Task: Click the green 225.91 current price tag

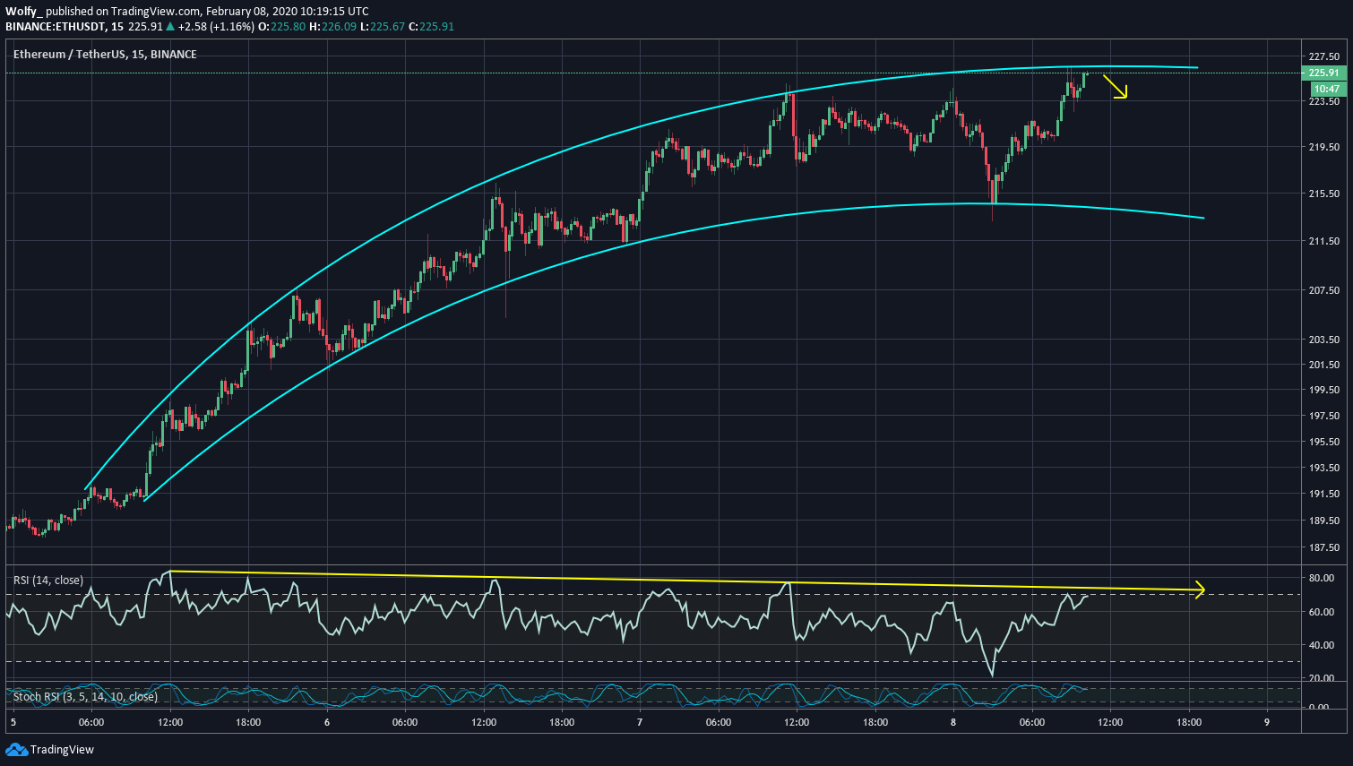Action: click(x=1323, y=73)
